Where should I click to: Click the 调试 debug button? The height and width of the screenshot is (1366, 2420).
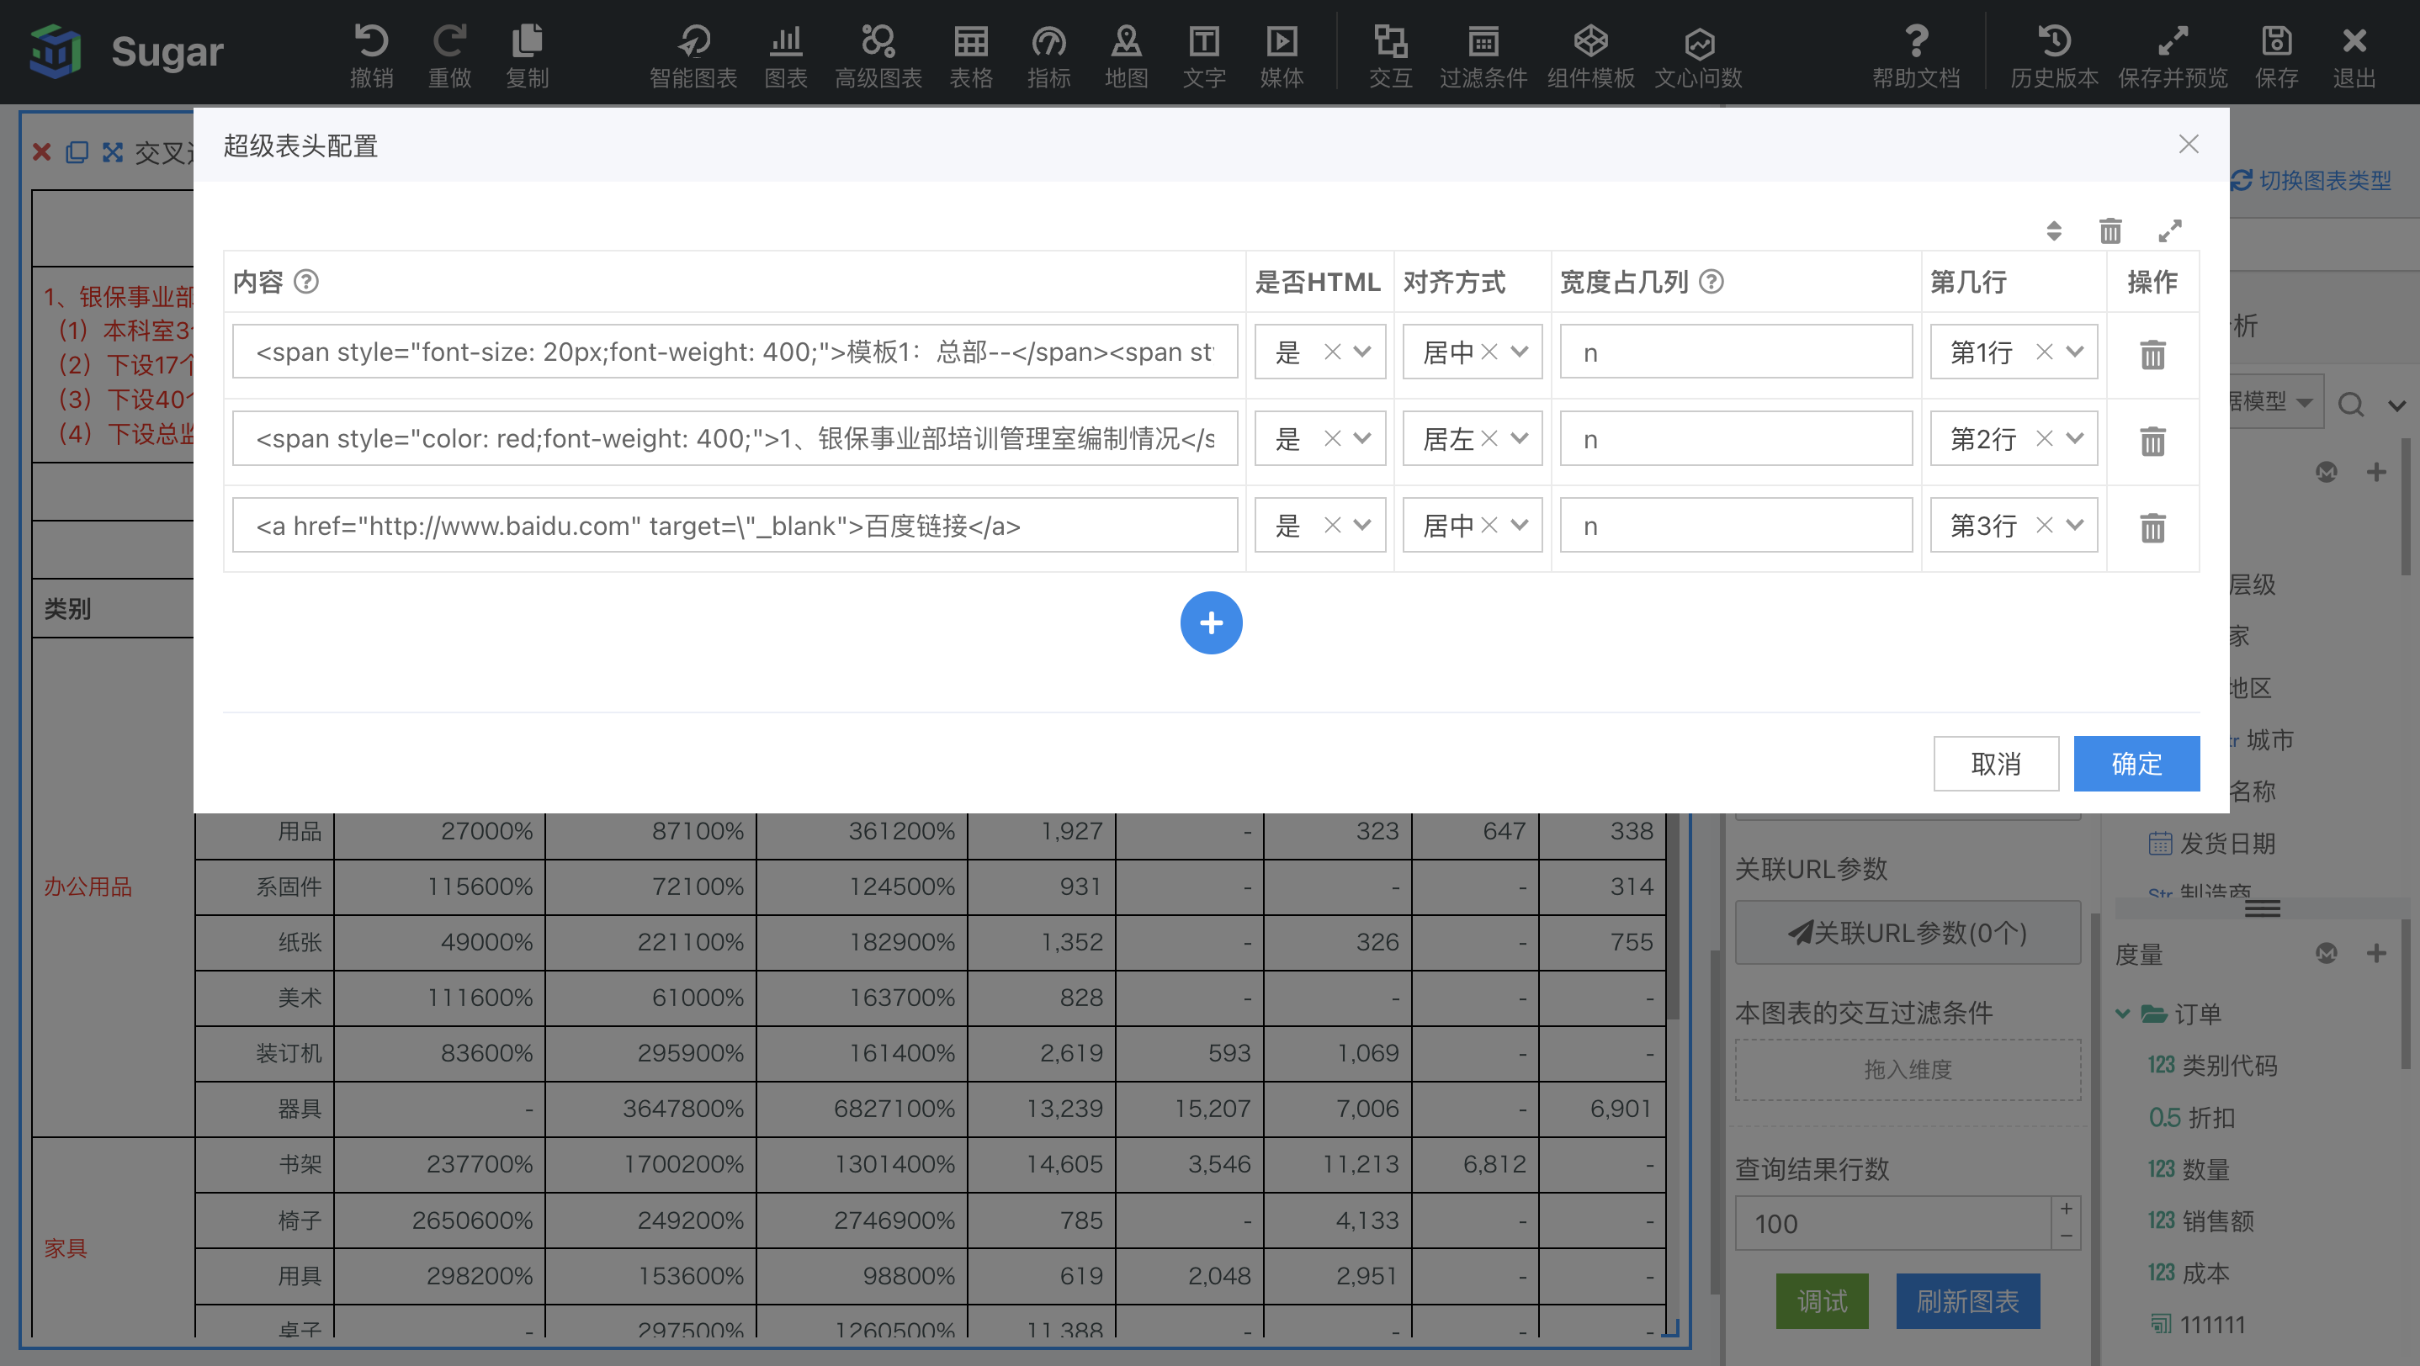[x=1822, y=1301]
